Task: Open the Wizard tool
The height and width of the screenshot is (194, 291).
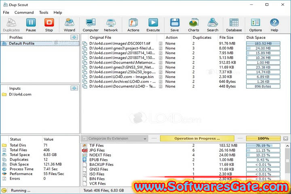Action: click(70, 25)
